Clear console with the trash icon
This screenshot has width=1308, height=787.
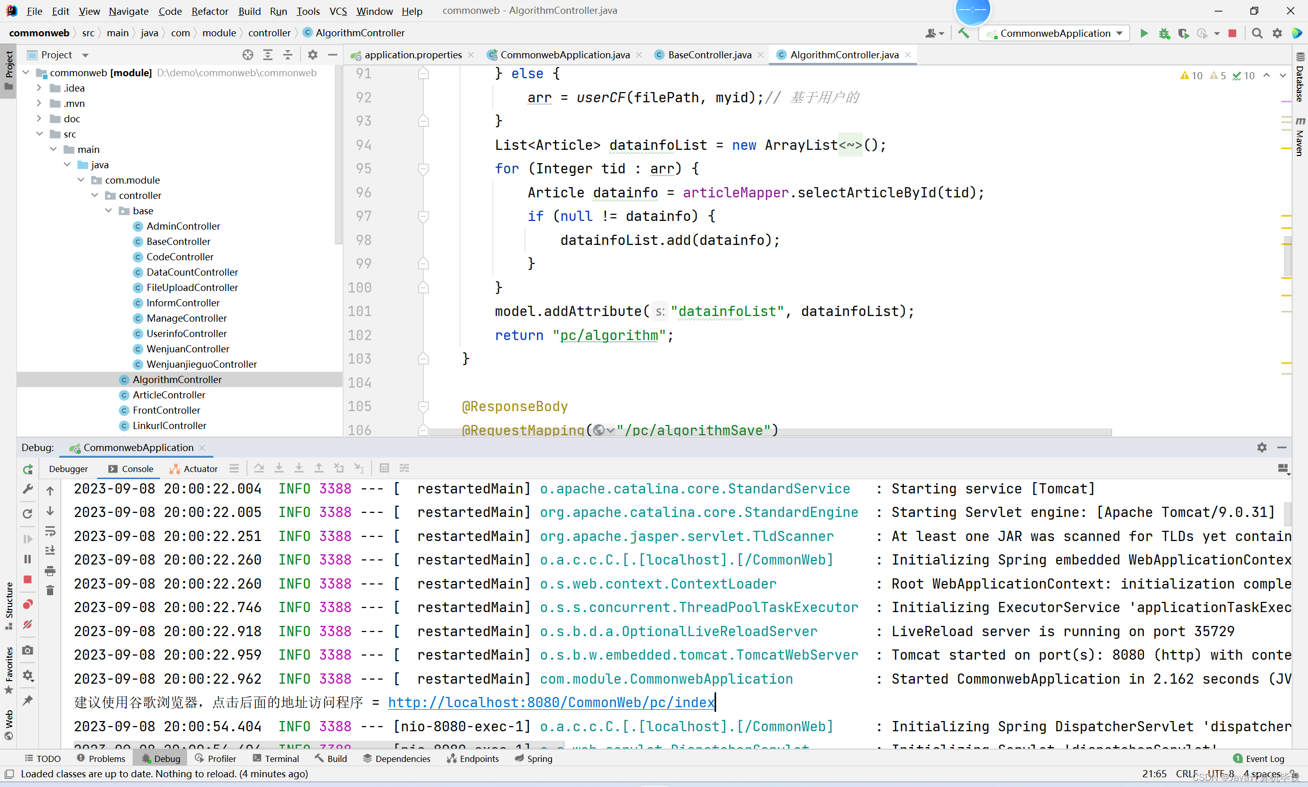point(50,590)
